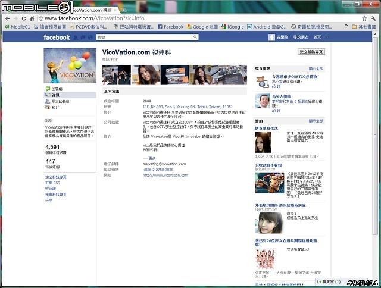Click show all in recommended pages

coord(316,68)
